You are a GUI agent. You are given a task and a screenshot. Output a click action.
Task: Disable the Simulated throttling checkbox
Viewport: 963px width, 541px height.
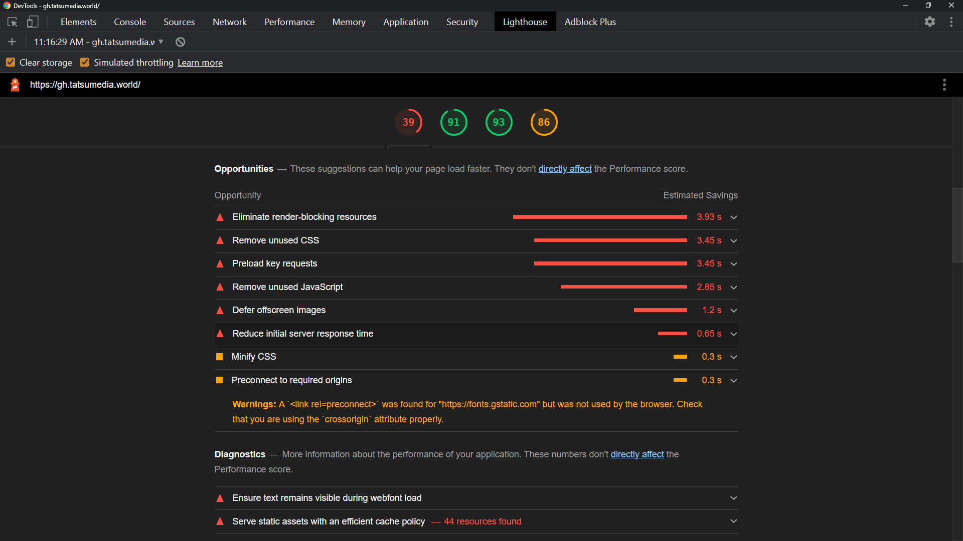(x=85, y=63)
